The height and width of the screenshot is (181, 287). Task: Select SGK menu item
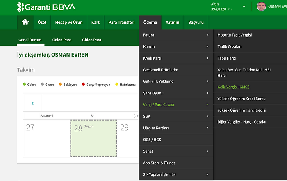176,116
